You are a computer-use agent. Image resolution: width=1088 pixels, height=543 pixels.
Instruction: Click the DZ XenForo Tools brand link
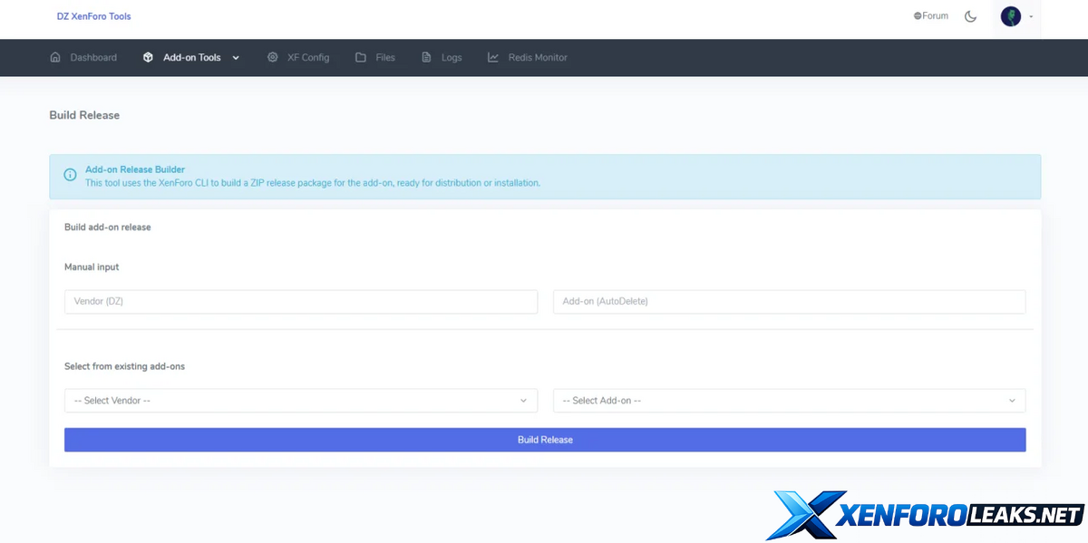pyautogui.click(x=93, y=16)
